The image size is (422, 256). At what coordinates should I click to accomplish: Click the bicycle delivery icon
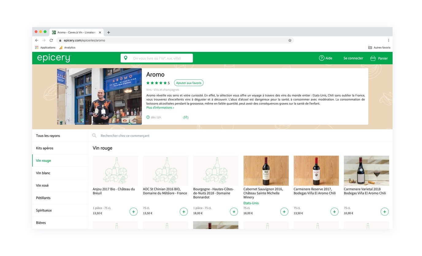pyautogui.click(x=186, y=117)
